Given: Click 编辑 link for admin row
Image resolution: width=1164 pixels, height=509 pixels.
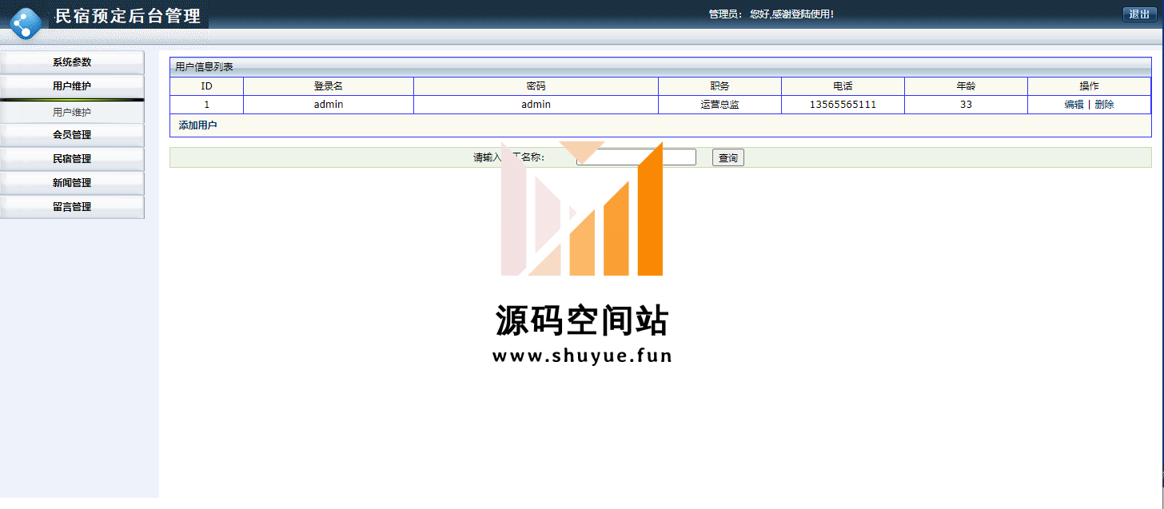Looking at the screenshot, I should [1074, 105].
